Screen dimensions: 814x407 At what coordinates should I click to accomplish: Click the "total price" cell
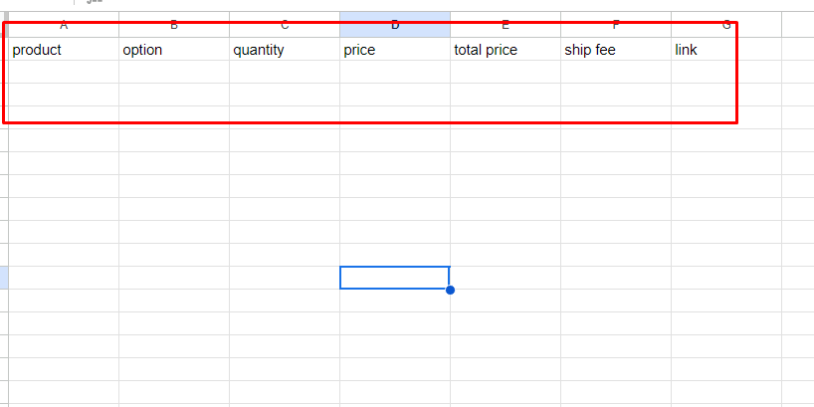point(506,50)
